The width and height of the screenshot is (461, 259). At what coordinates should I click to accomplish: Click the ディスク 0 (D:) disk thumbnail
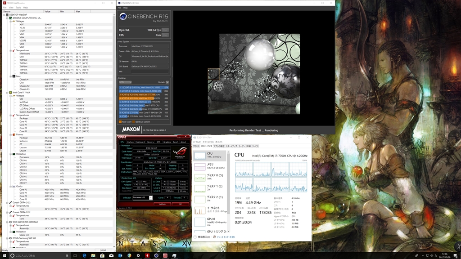pos(200,177)
